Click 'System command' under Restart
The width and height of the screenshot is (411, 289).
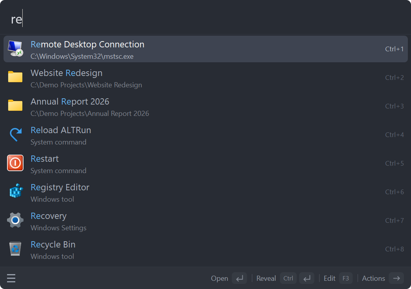[x=58, y=171]
